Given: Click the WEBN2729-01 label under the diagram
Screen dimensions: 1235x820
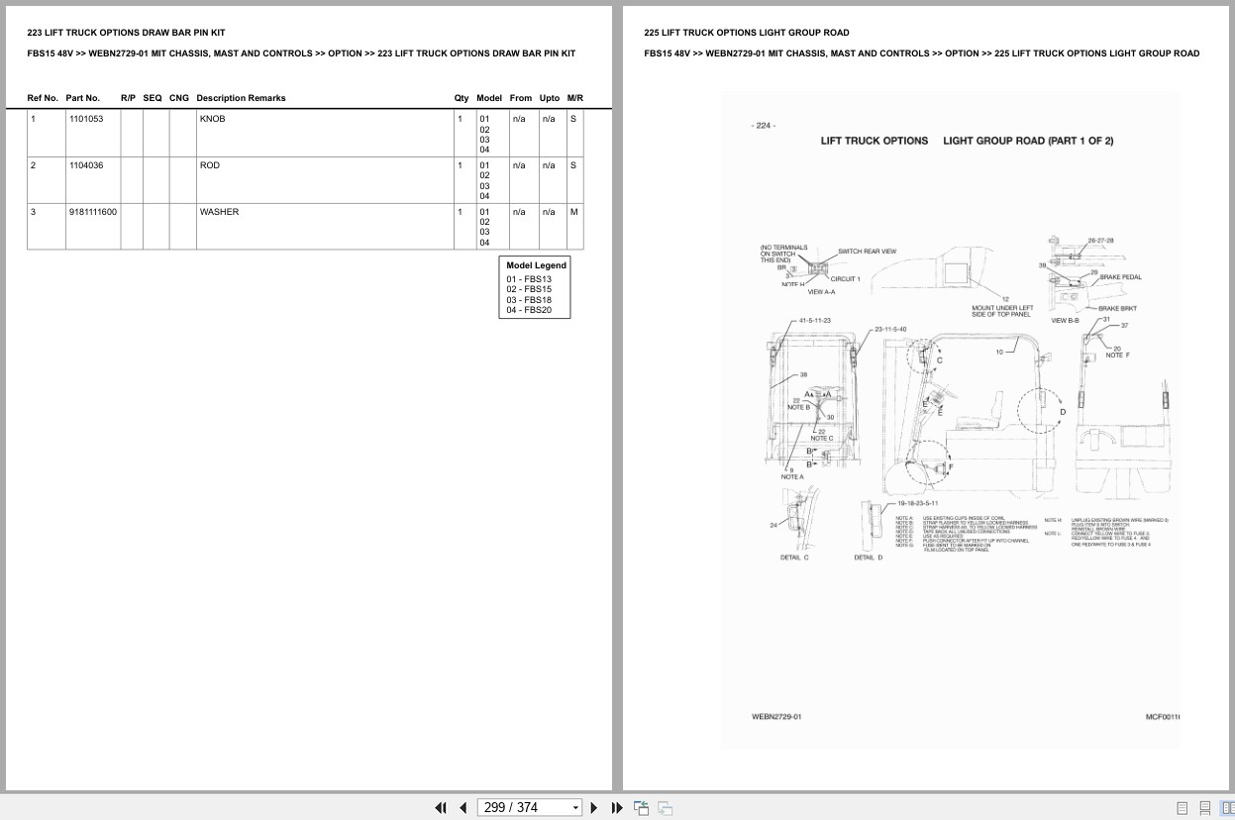Looking at the screenshot, I should (776, 716).
